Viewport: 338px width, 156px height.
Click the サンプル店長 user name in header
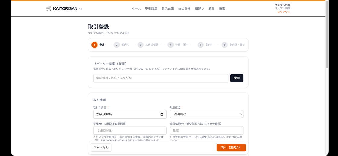[x=282, y=5]
